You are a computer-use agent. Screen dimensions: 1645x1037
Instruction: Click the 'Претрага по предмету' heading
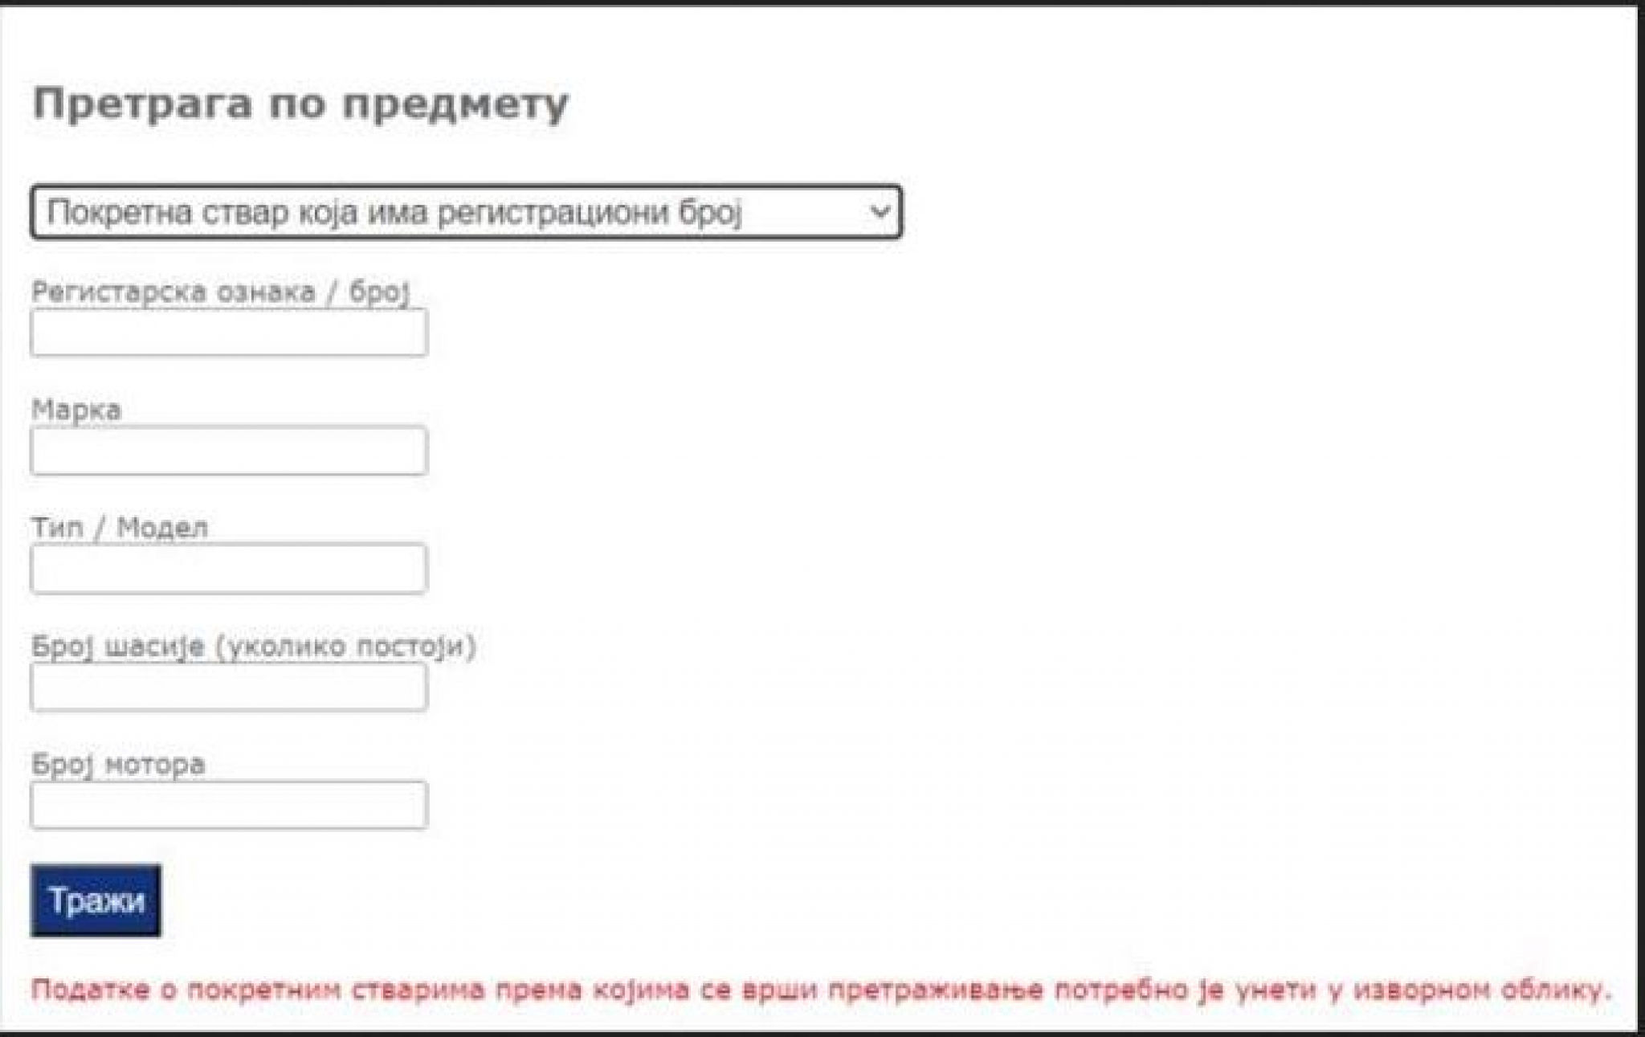(300, 104)
